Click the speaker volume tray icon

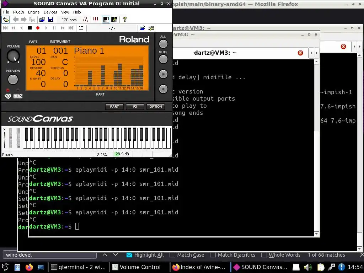coord(308,267)
